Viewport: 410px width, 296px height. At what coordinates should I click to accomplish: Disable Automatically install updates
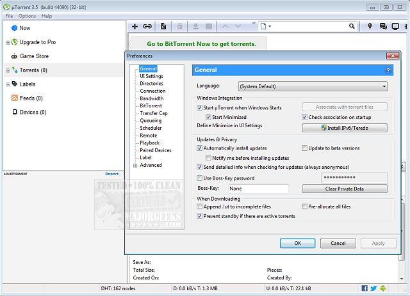point(199,148)
